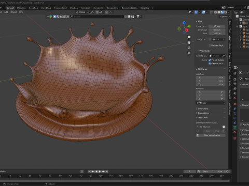Select the Animation workspace tab
The width and height of the screenshot is (249, 186).
point(86,8)
